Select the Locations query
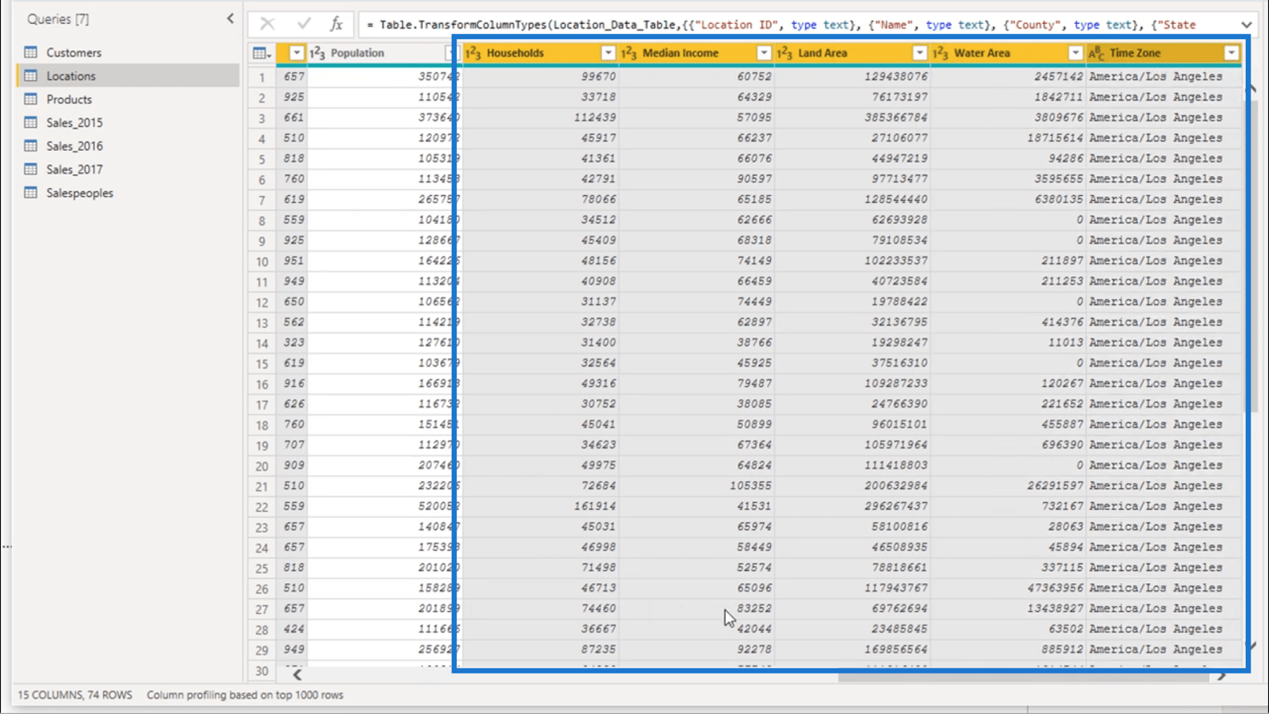1269x714 pixels. (x=128, y=75)
